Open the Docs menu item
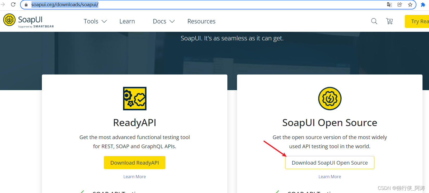The image size is (429, 193). tap(159, 21)
